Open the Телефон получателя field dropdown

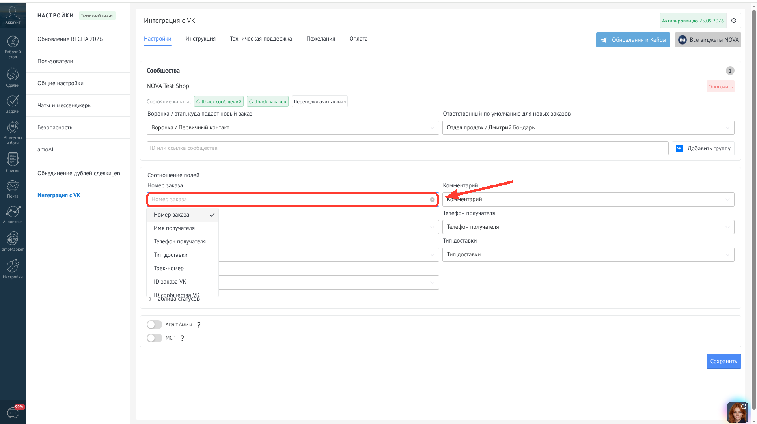(x=588, y=227)
